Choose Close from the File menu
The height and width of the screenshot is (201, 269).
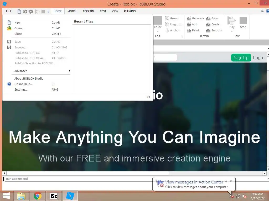coord(38,34)
